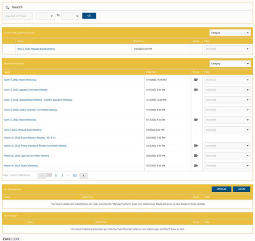Go to page 3 of events
This screenshot has width=255, height=241.
62,175
